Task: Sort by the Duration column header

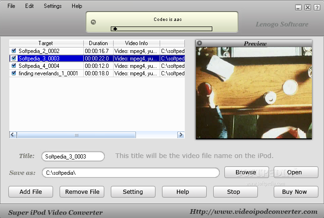Action: [98, 43]
